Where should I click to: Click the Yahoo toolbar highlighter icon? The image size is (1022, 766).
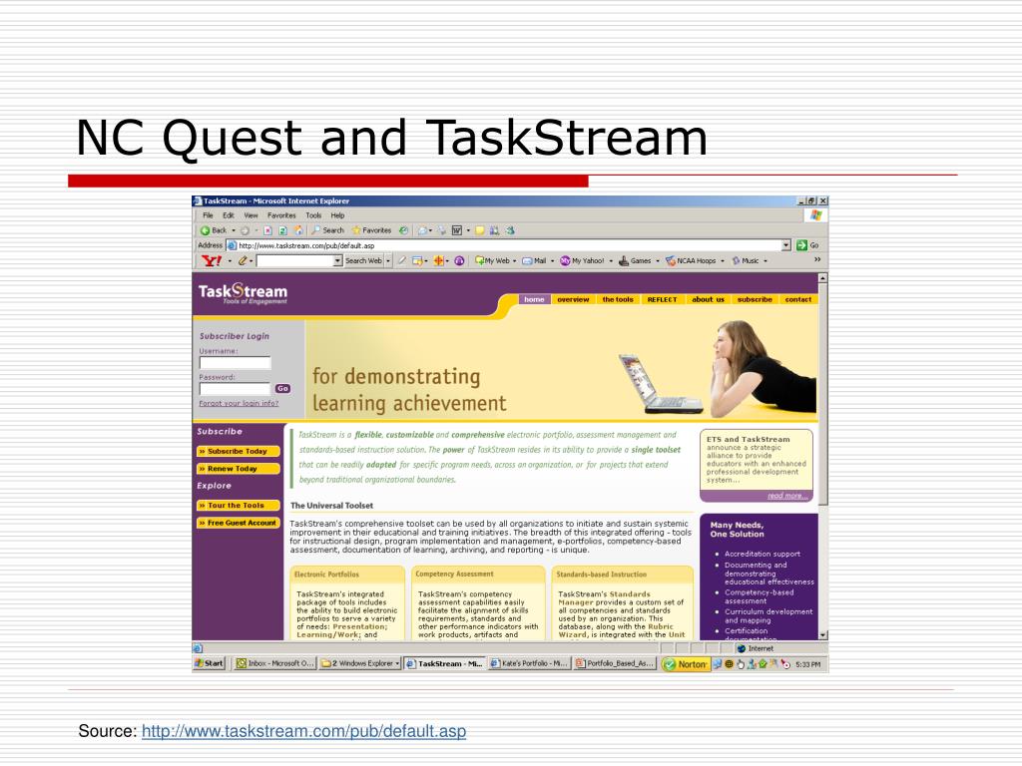coord(401,260)
